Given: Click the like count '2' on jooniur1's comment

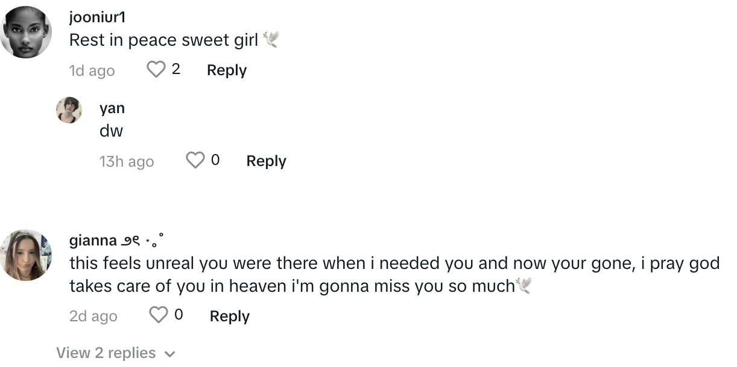Looking at the screenshot, I should [x=176, y=70].
